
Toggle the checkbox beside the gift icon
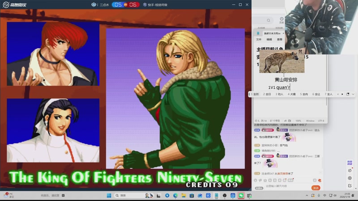(315, 180)
